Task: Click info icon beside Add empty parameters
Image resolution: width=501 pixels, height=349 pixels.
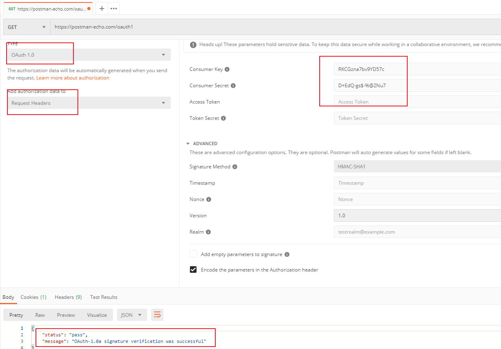Action: pos(287,254)
